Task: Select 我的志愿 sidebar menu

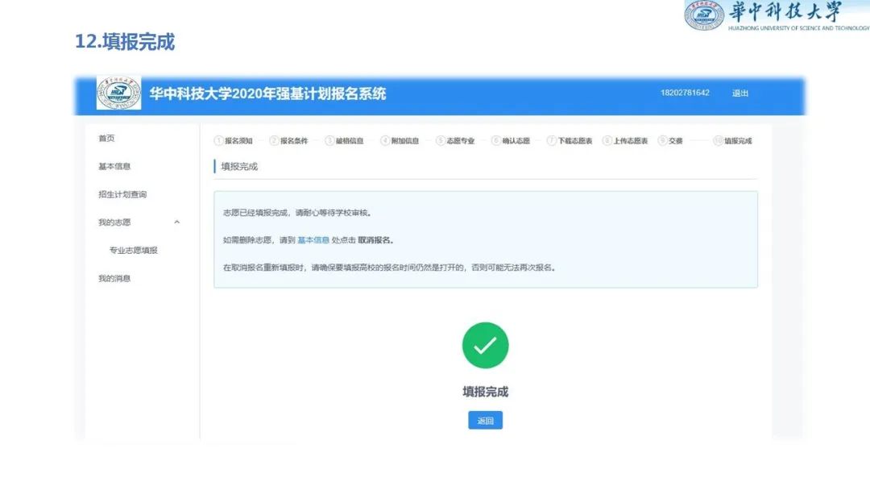Action: pyautogui.click(x=114, y=222)
